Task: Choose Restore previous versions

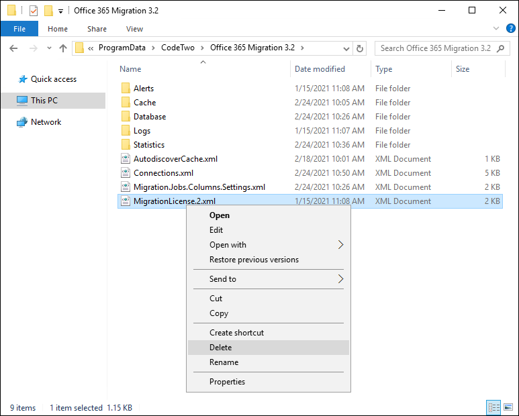Action: pyautogui.click(x=269, y=260)
